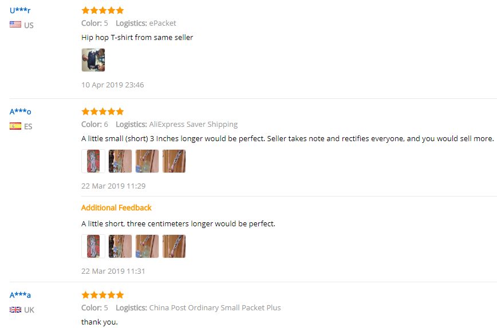The height and width of the screenshot is (328, 497).
Task: Click the UK flag icon
Action: pyautogui.click(x=15, y=310)
